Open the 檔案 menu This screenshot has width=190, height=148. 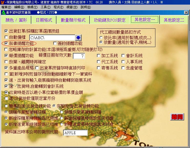click(6, 7)
